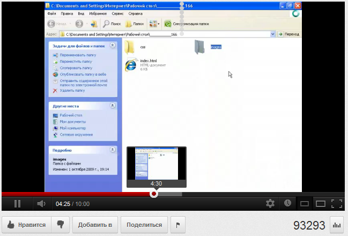This screenshot has width=348, height=236.
Task: Open Мой компьютер link
Action: click(72, 128)
